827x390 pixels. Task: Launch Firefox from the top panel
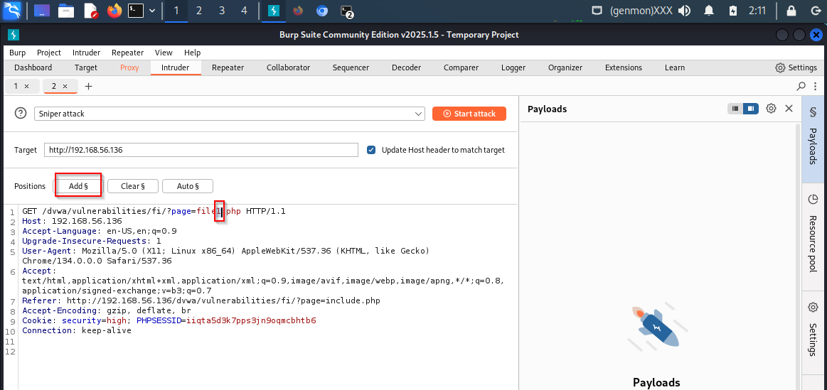click(x=114, y=11)
